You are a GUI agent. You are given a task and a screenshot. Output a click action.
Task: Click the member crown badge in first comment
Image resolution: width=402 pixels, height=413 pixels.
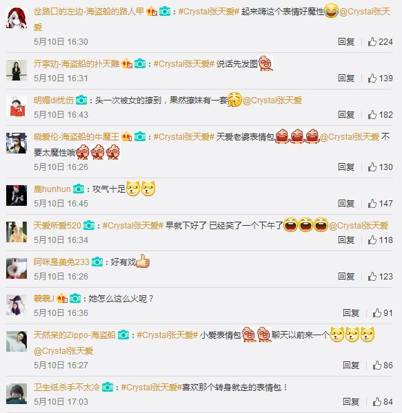[152, 11]
